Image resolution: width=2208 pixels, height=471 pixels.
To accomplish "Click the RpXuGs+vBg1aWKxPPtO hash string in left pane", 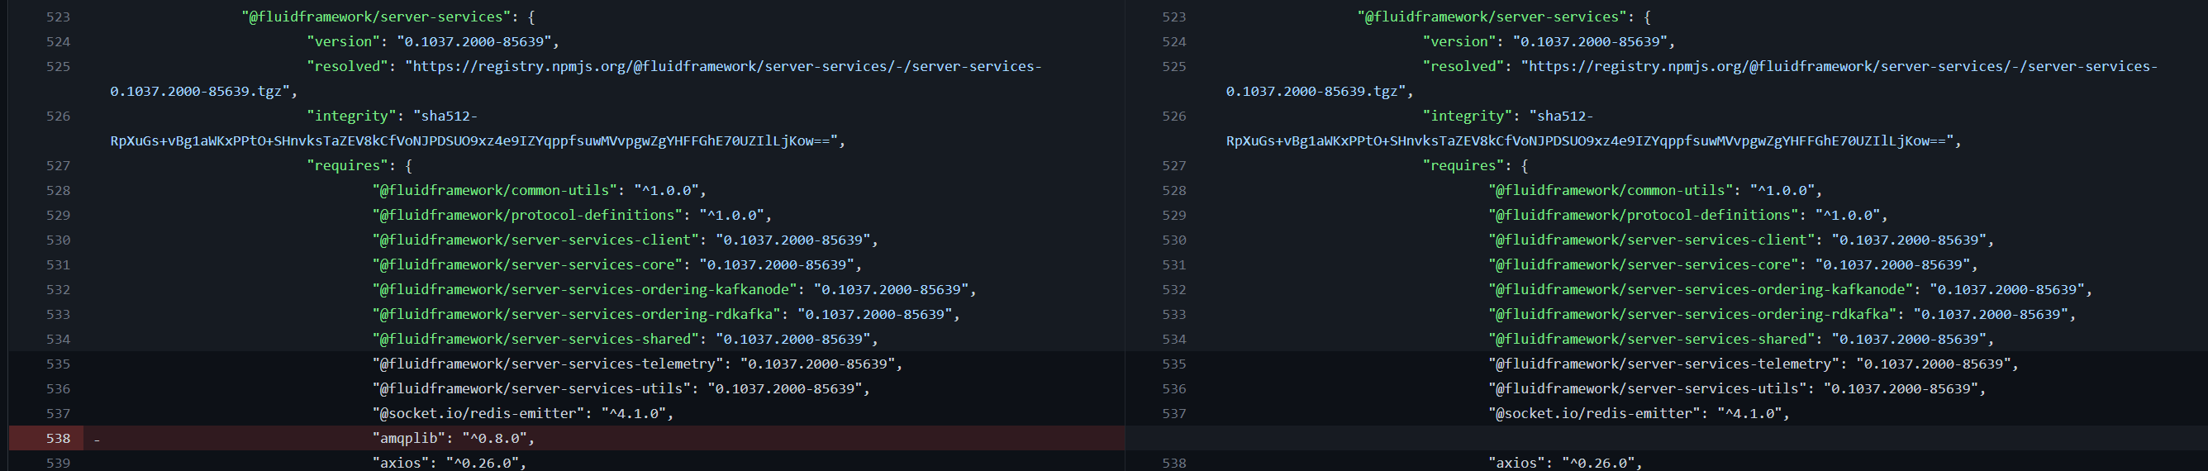I will [x=478, y=141].
